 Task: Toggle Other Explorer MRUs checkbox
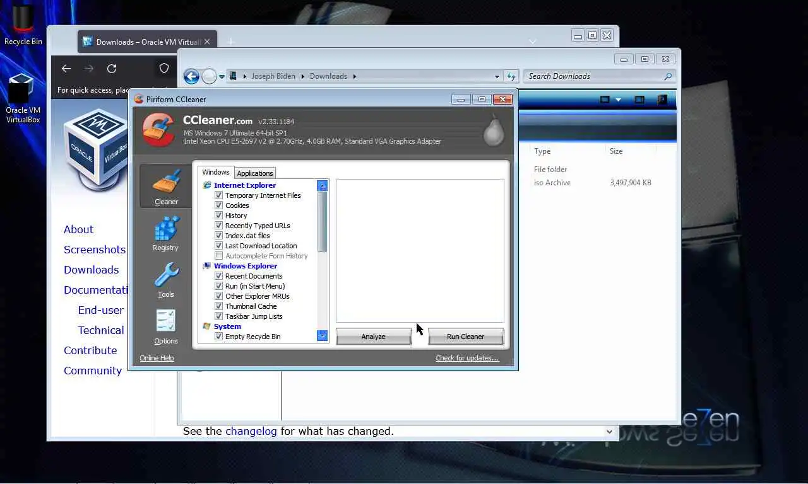pos(219,296)
